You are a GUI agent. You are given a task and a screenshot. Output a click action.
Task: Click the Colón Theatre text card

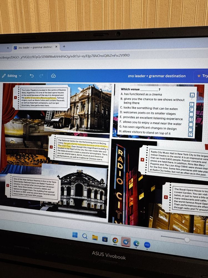pyautogui.click(x=42, y=98)
